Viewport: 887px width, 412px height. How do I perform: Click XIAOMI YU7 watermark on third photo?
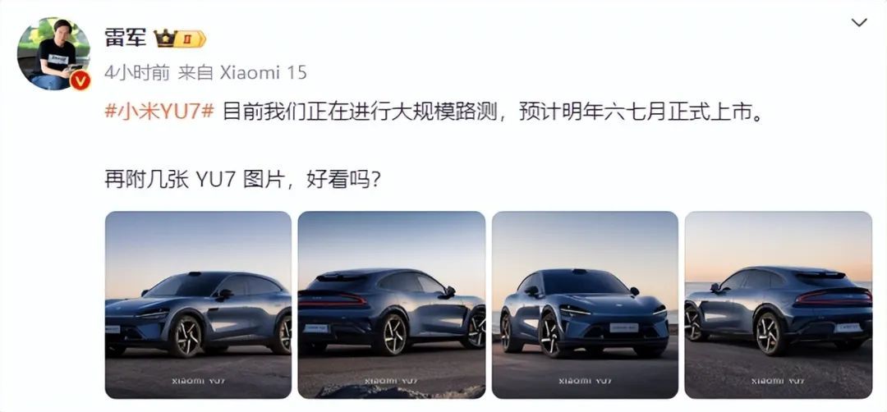[x=585, y=381]
